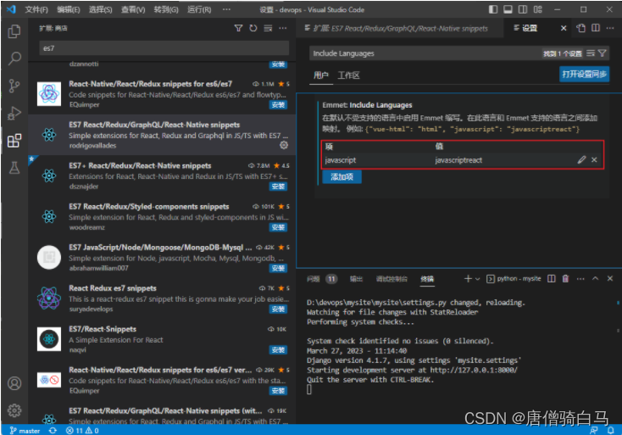This screenshot has height=435, width=622.
Task: Open terminal panel more actions ellipsis
Action: (580, 279)
